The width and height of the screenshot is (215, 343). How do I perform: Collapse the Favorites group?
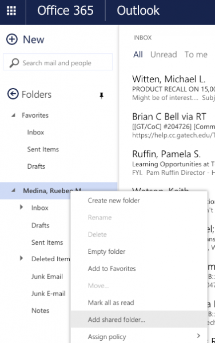pos(13,115)
